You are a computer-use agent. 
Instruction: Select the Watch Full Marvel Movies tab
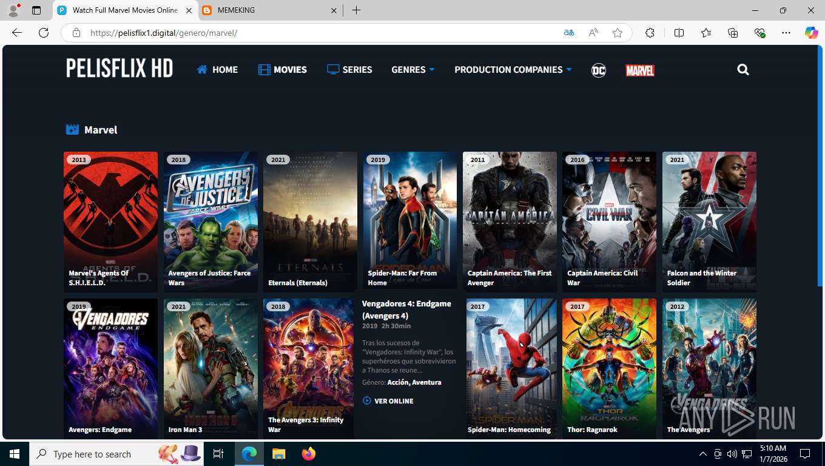(126, 10)
